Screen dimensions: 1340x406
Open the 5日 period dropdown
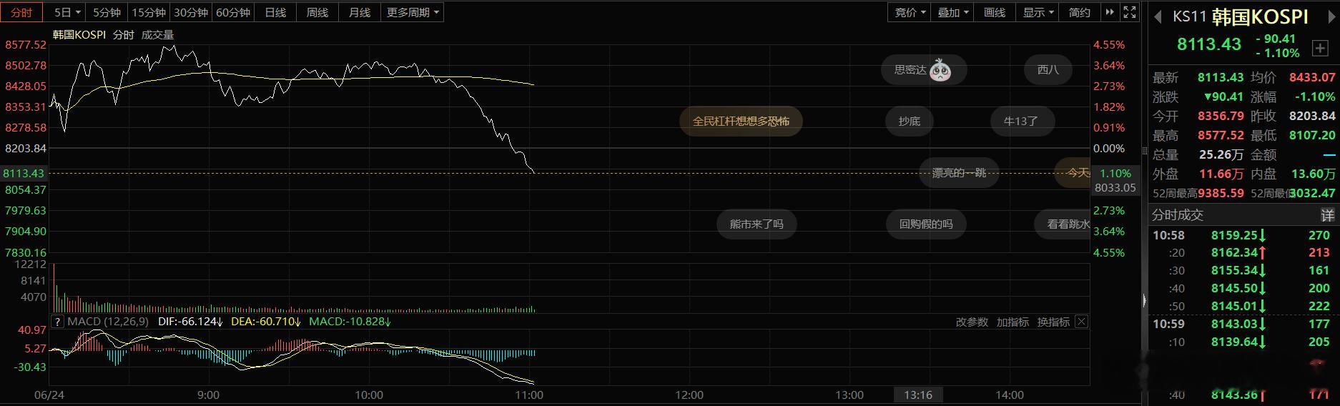66,12
